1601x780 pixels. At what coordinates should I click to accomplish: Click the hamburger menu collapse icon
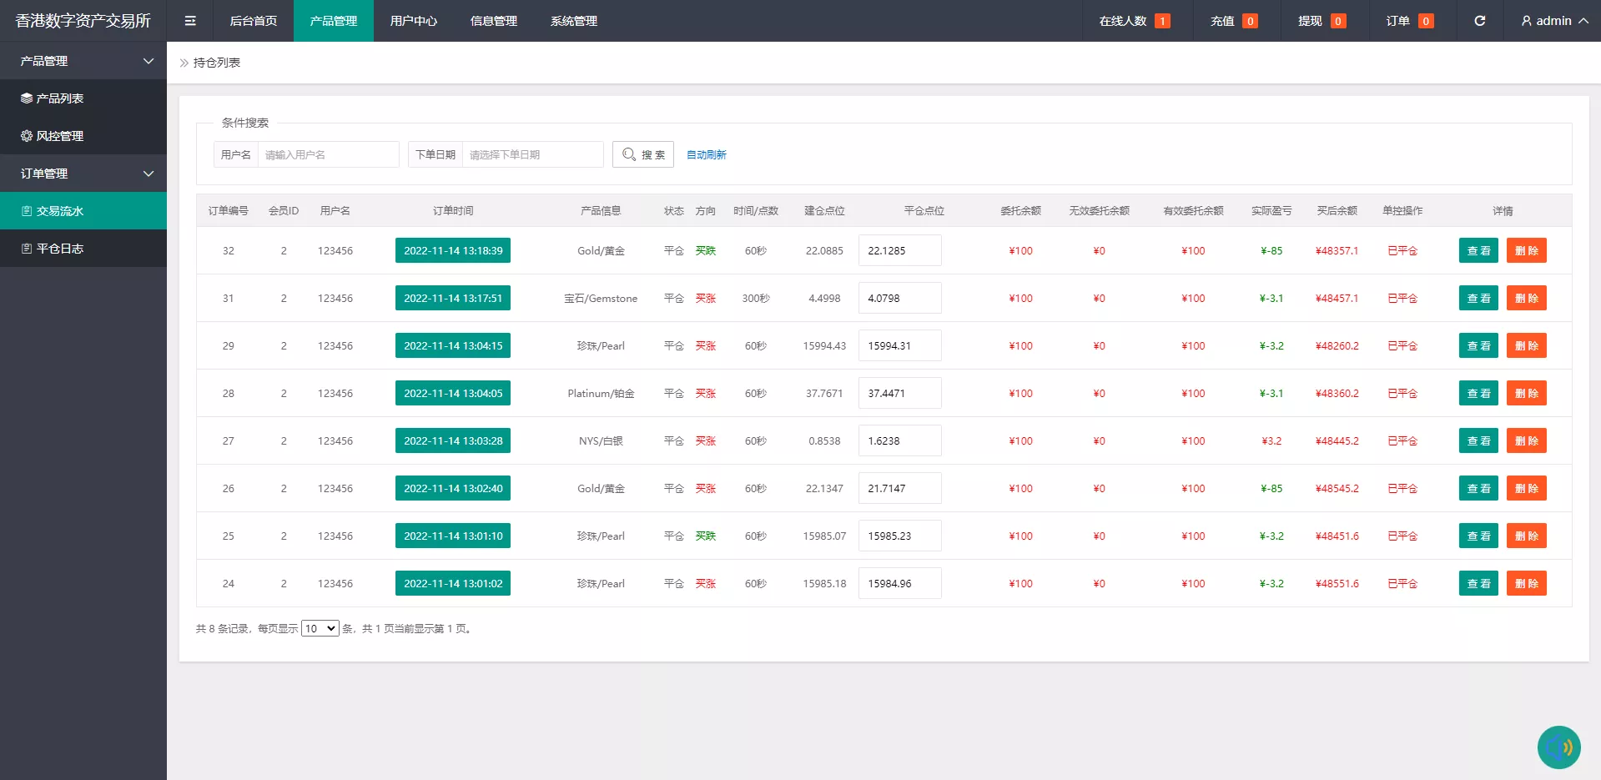coord(190,21)
